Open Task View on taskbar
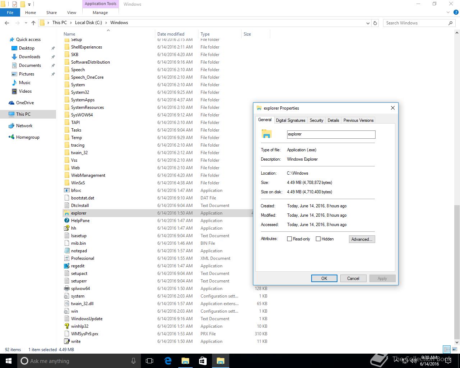Screen dimensions: 460x368 [149, 361]
